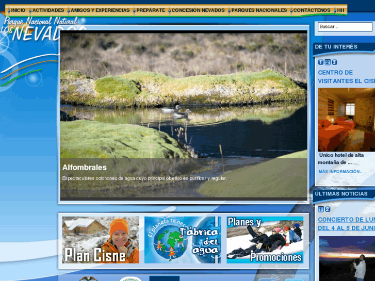Open CONCESIÓN NEVADOS menu item

click(x=198, y=10)
